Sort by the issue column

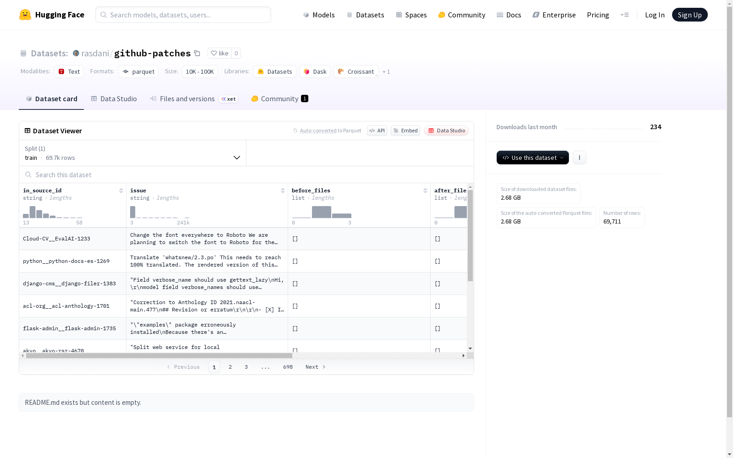[283, 191]
